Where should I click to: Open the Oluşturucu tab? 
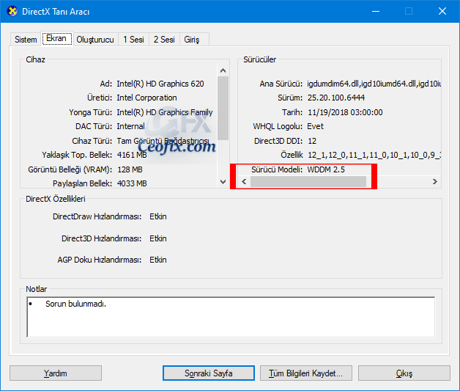(x=95, y=40)
